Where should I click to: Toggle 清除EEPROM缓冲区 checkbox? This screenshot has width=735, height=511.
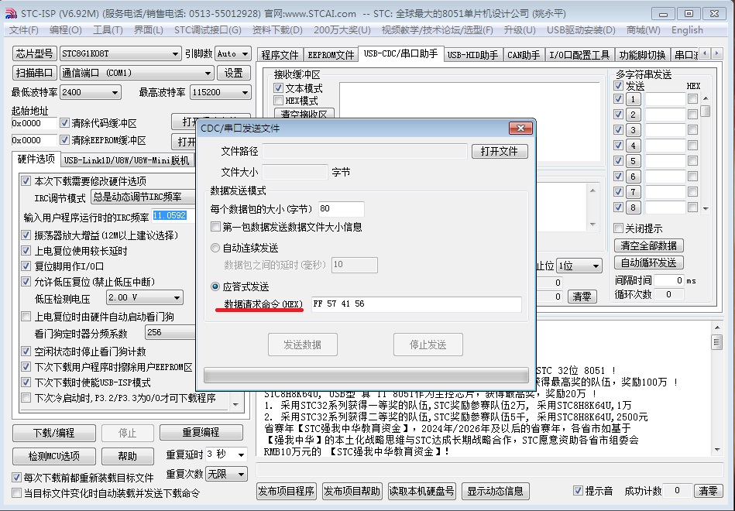65,140
